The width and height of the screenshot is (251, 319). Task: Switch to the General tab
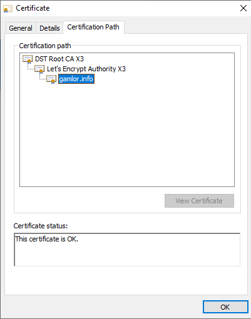click(x=21, y=28)
